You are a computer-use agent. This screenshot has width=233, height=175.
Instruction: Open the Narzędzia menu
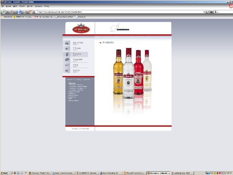pyautogui.click(x=39, y=6)
